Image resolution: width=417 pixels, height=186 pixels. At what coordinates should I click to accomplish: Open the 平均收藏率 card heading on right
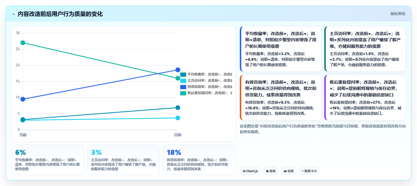click(281, 40)
